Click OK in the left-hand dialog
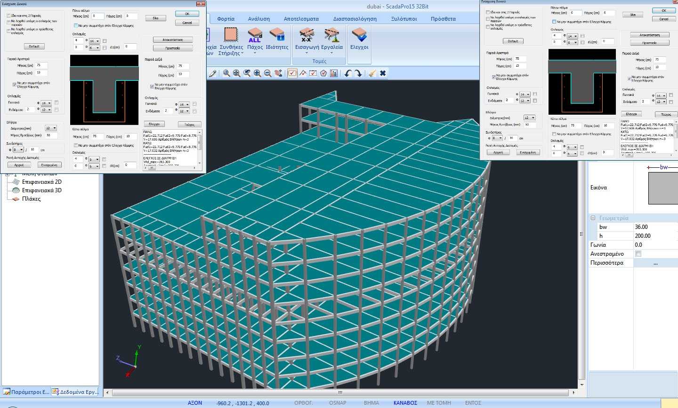This screenshot has width=678, height=408. point(187,14)
